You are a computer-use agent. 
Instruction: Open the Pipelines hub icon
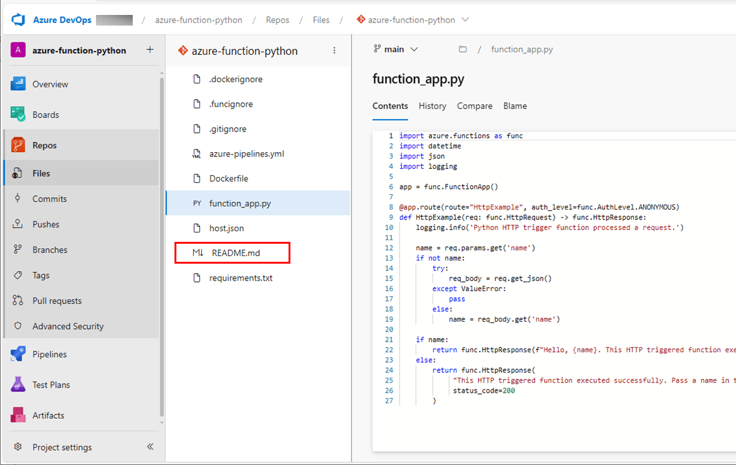coord(18,354)
